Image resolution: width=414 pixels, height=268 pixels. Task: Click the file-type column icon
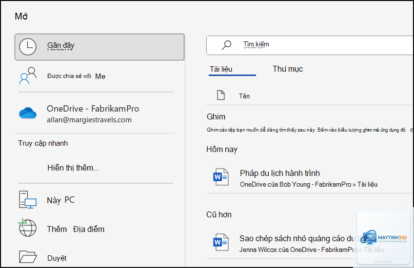coord(221,95)
